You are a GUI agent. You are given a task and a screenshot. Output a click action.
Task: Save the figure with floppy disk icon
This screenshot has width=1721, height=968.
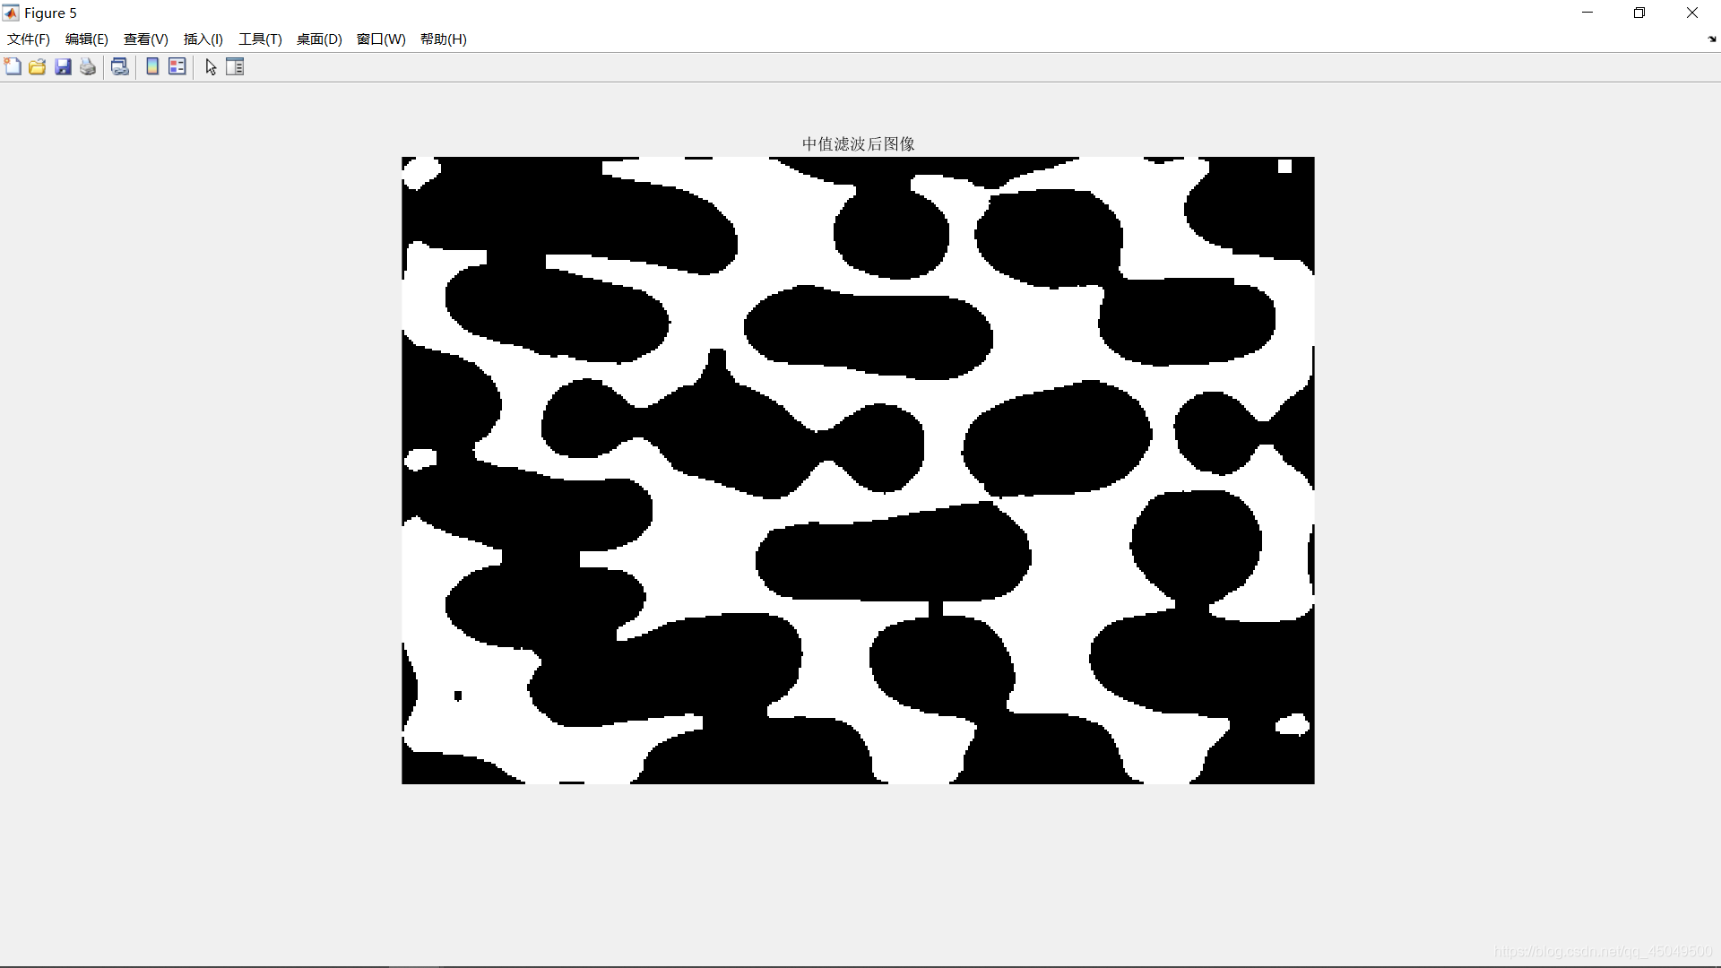click(x=63, y=67)
